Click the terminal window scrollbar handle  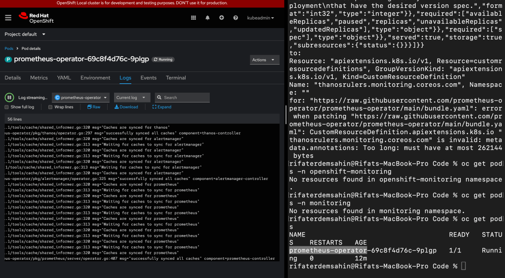click(x=286, y=114)
